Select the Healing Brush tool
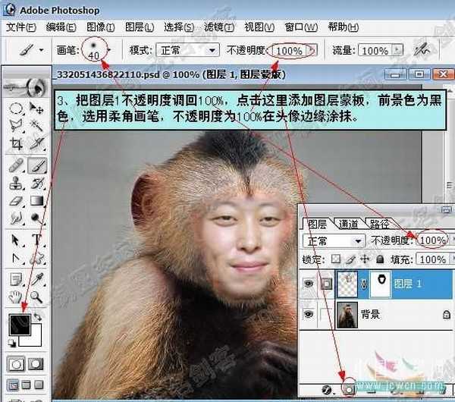 click(16, 165)
